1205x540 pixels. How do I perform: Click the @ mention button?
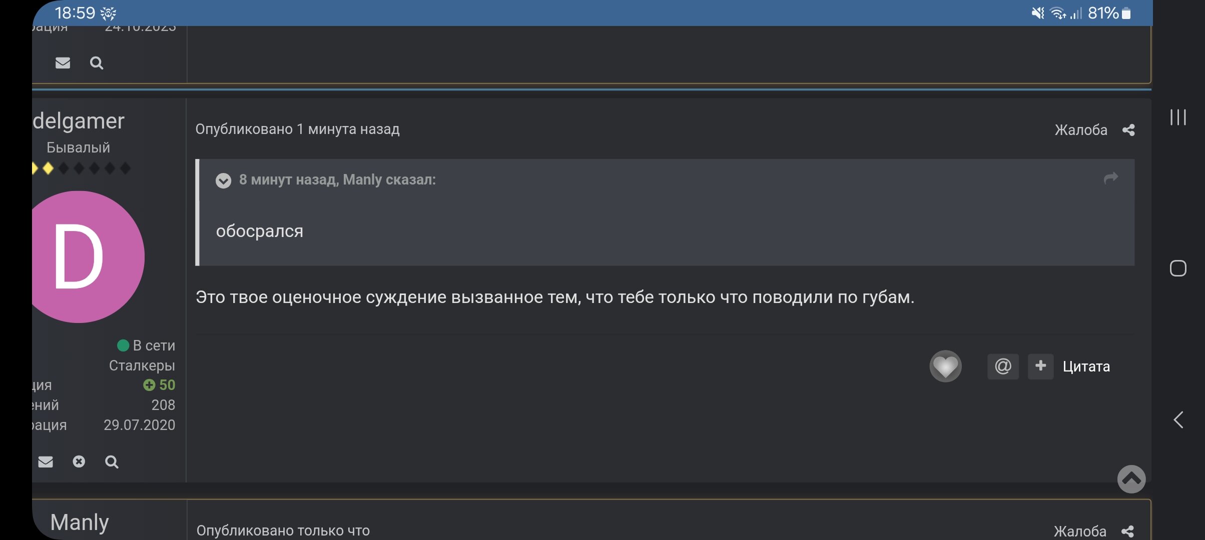[x=1003, y=366]
